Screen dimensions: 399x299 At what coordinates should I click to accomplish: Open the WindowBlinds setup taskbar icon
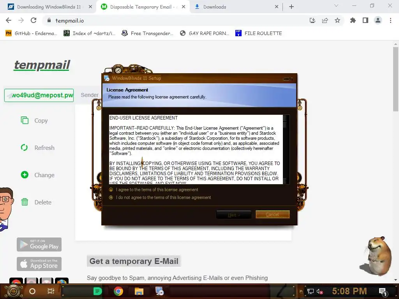click(x=160, y=291)
